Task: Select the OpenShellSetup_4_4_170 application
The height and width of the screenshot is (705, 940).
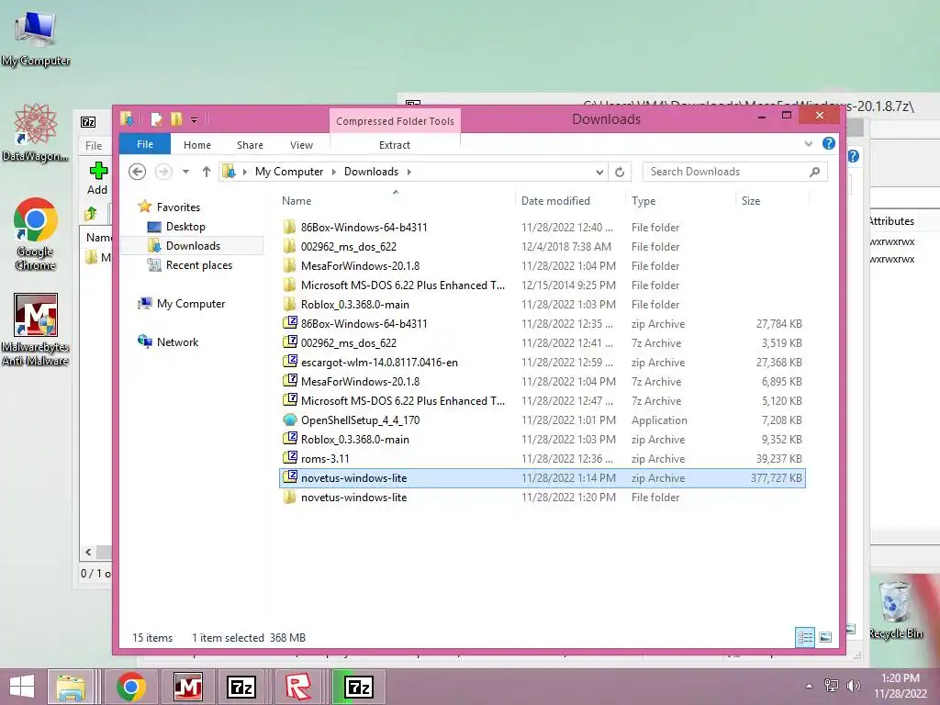Action: pos(543,420)
